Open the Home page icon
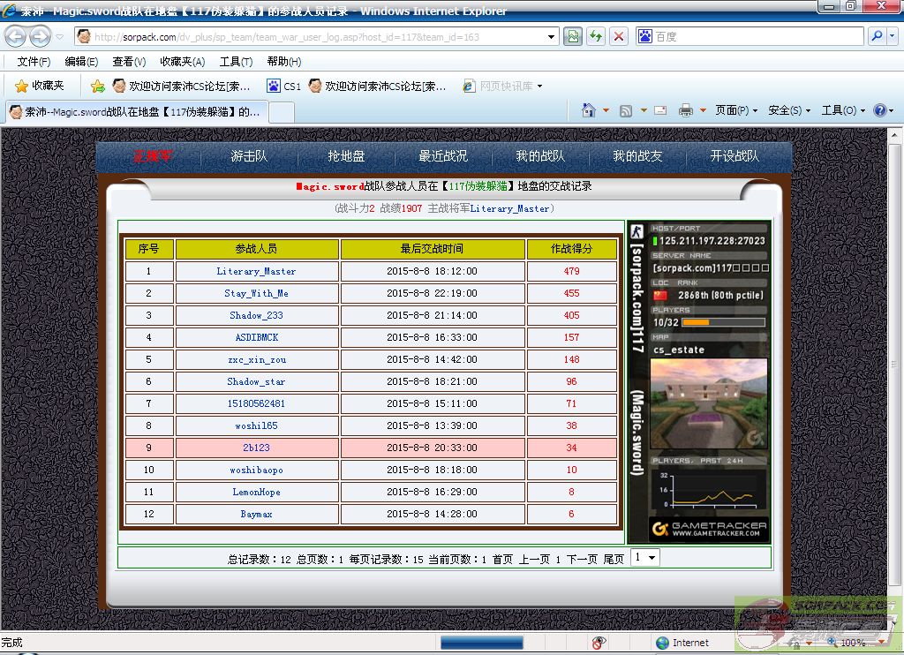The image size is (904, 655). pyautogui.click(x=589, y=110)
